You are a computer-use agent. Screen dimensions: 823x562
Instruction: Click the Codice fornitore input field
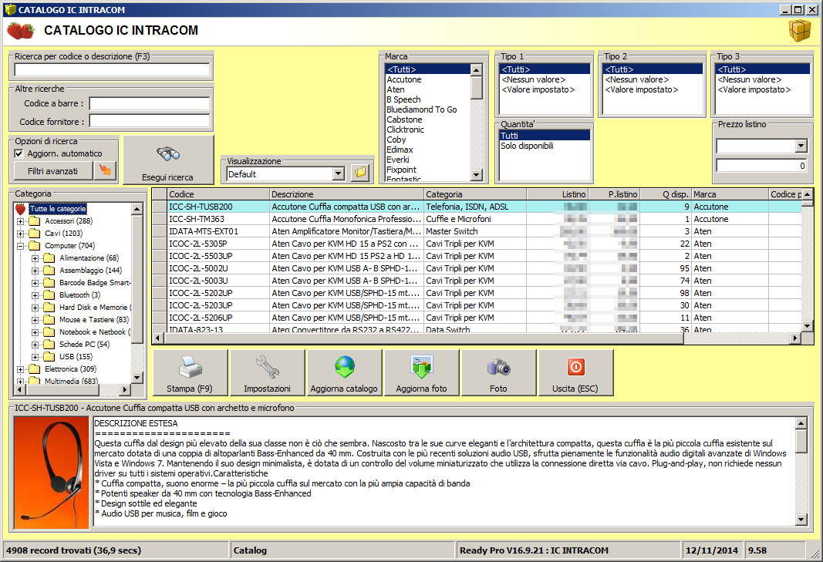(x=150, y=121)
